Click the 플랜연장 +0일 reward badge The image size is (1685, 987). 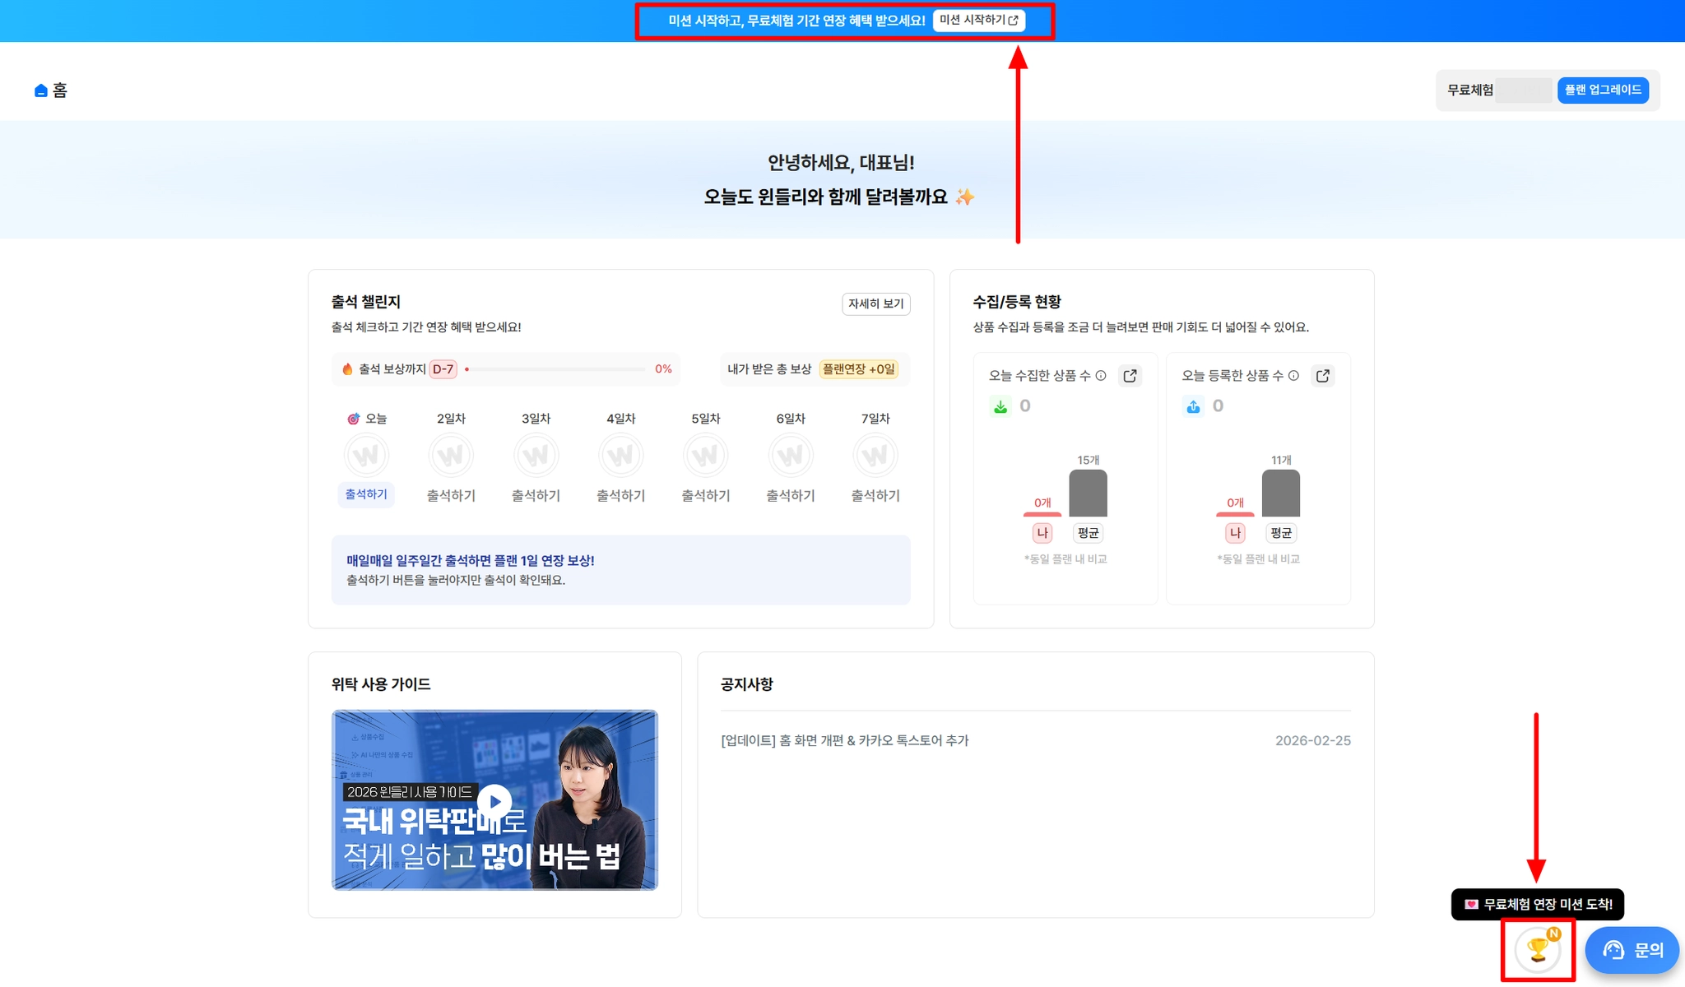(858, 369)
